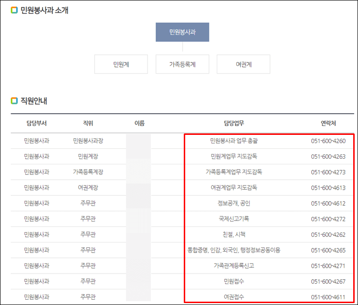Click the 국제신고기록 duty cell
Viewport: 358px width, 305px height.
click(234, 219)
